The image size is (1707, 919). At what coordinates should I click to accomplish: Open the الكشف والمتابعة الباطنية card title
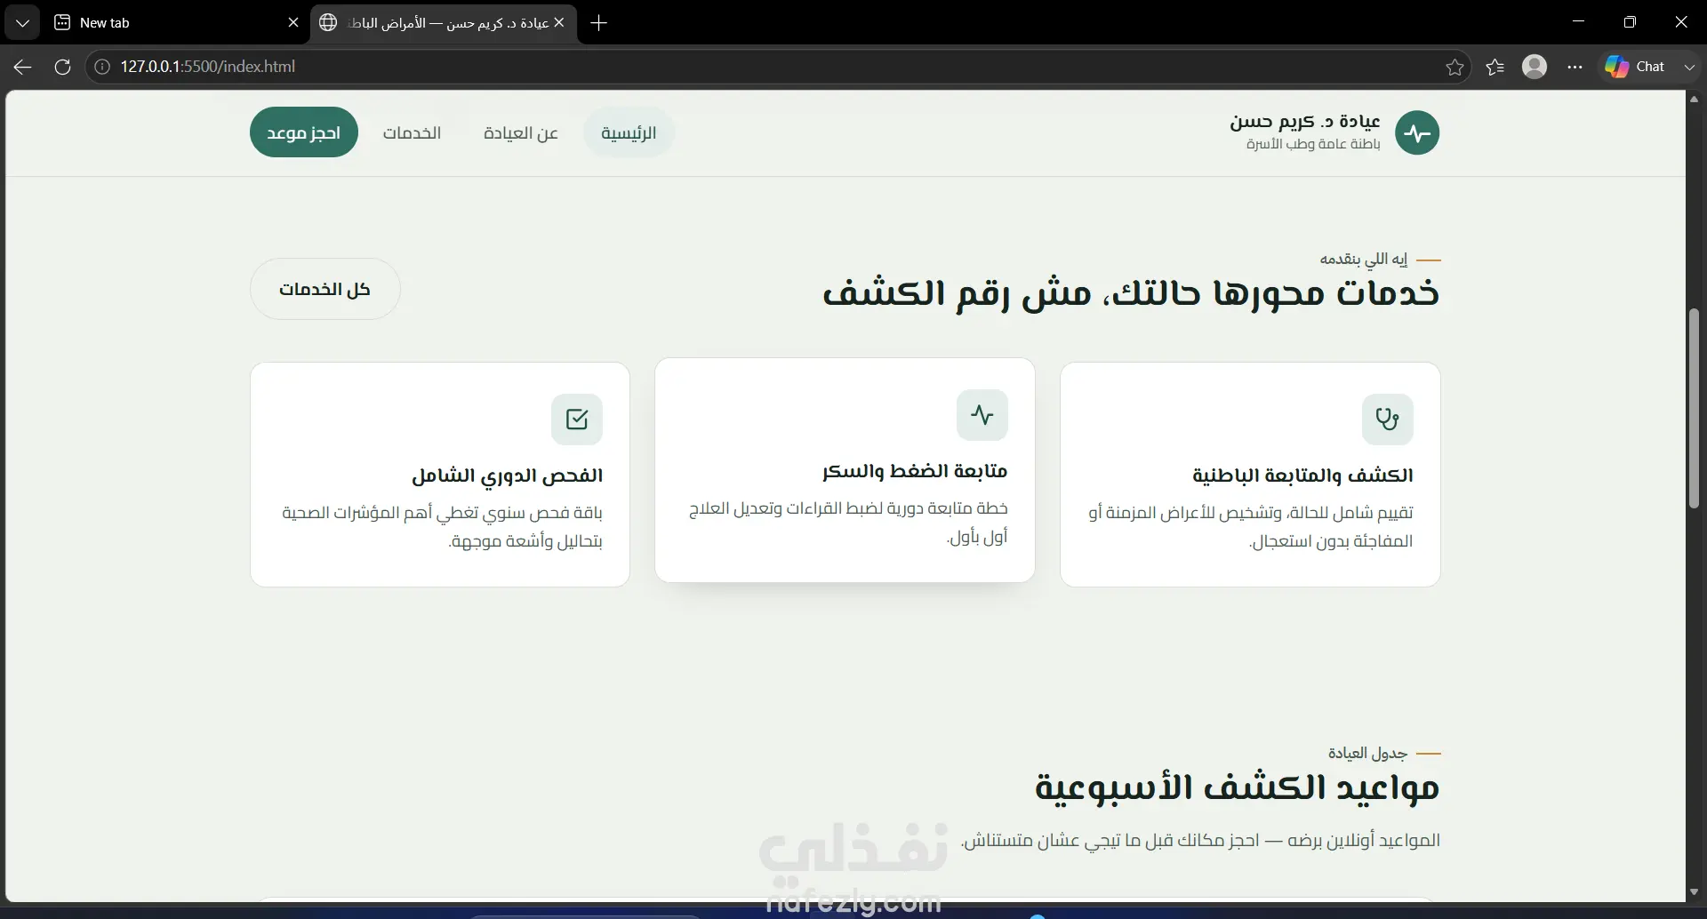tap(1302, 475)
